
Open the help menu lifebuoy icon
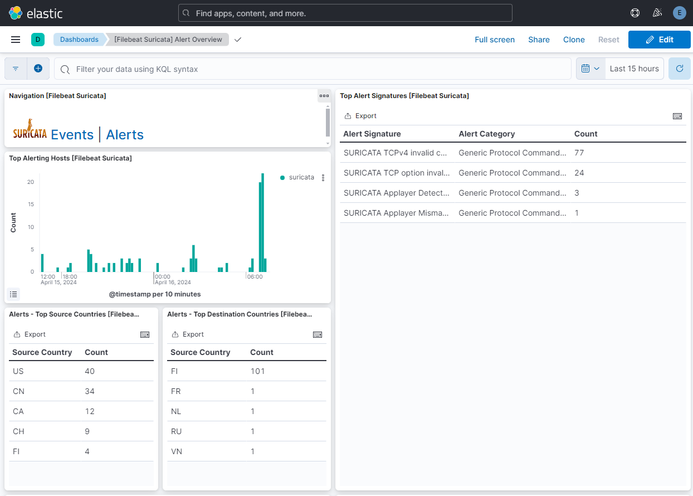pyautogui.click(x=635, y=13)
